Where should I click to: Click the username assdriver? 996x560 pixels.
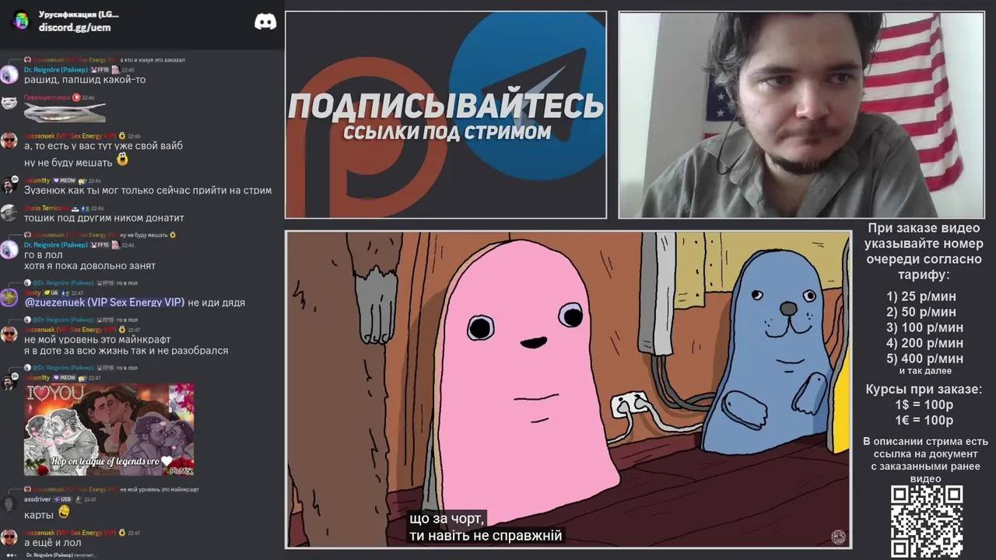(x=37, y=499)
